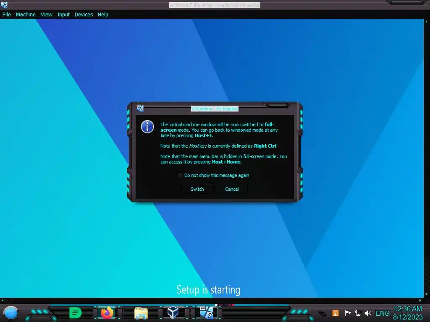Click the VirtualBox icon in the main title bar

point(4,5)
